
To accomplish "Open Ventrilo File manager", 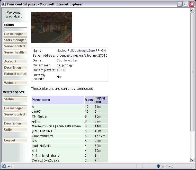I will tap(15, 108).
